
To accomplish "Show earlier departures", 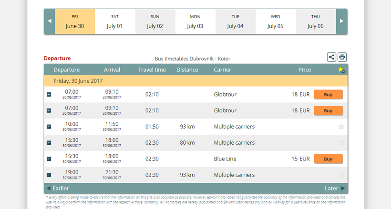I will coord(58,189).
